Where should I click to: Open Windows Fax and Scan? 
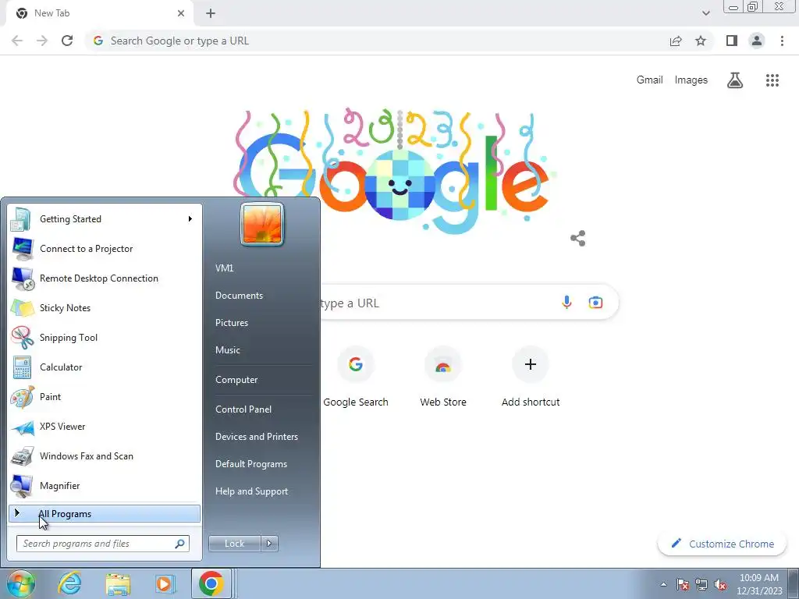105,455
